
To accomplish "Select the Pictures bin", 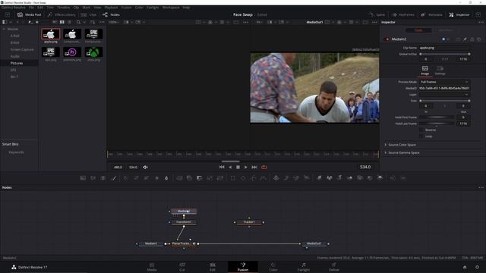I will (x=17, y=63).
